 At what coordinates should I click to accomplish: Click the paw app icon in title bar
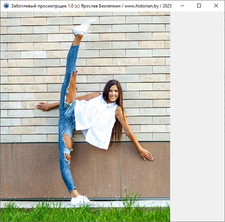[x=6, y=6]
